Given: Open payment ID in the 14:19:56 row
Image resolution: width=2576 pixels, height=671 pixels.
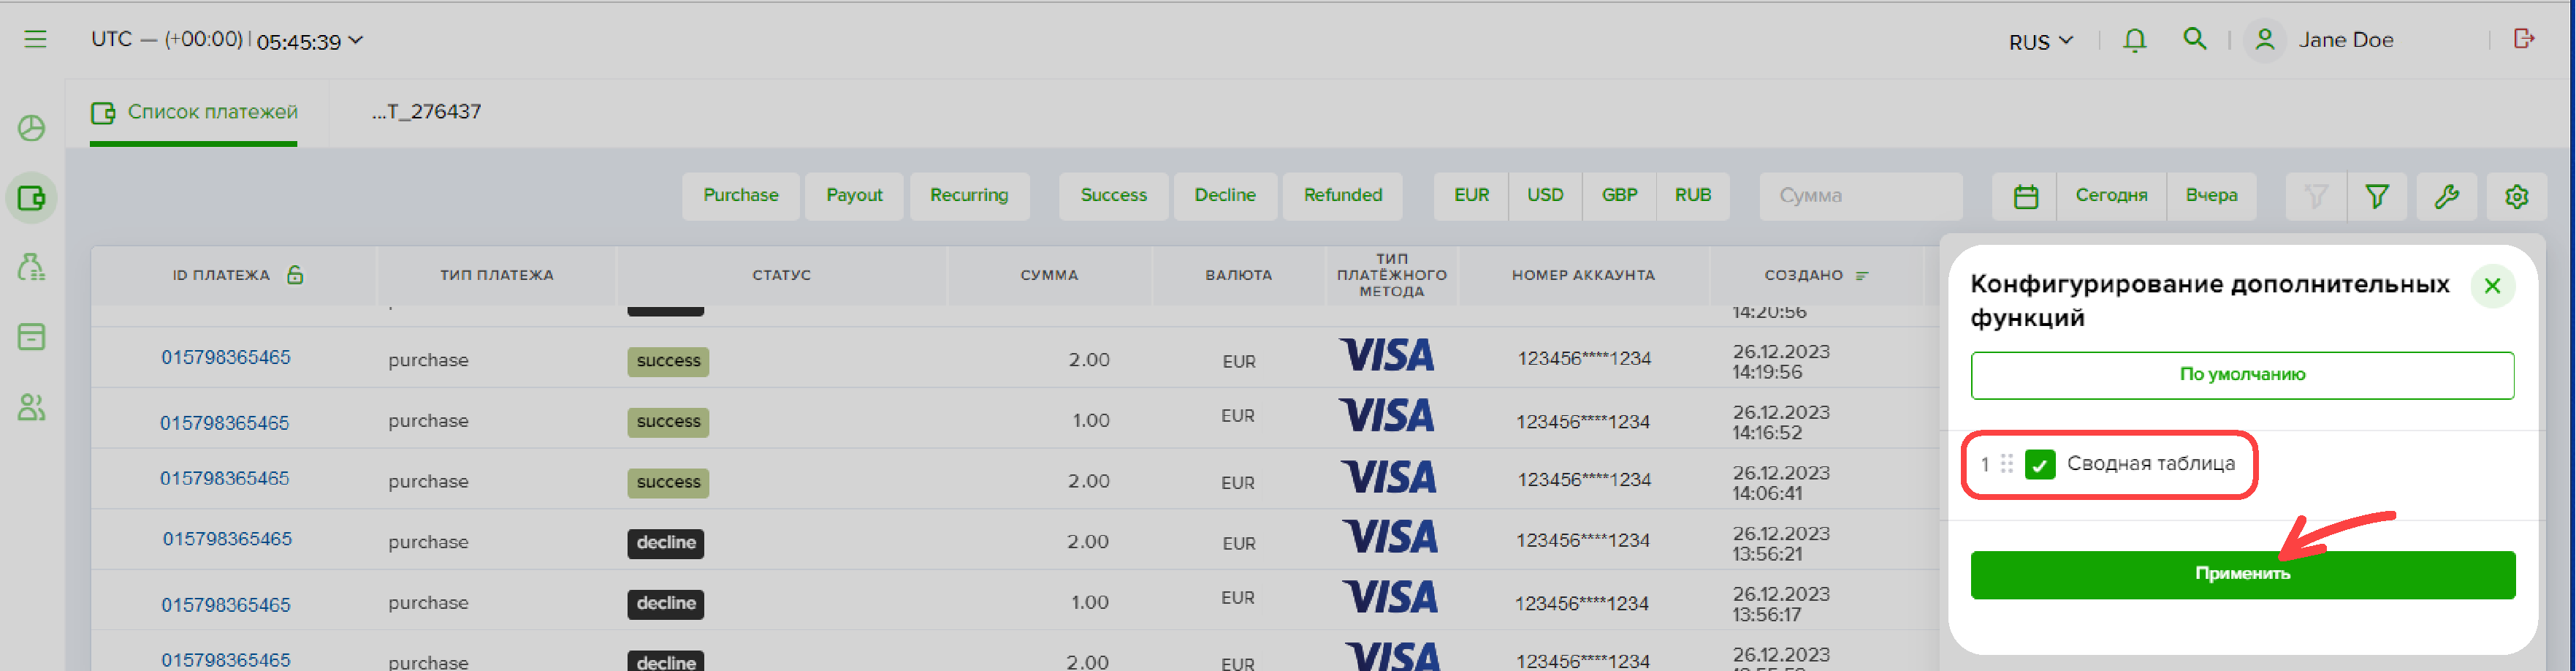Looking at the screenshot, I should coord(226,358).
